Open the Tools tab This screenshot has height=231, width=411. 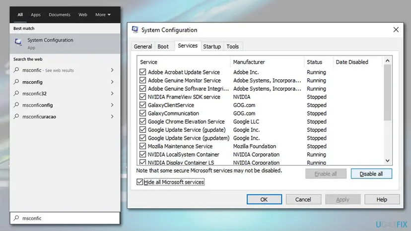pos(232,47)
